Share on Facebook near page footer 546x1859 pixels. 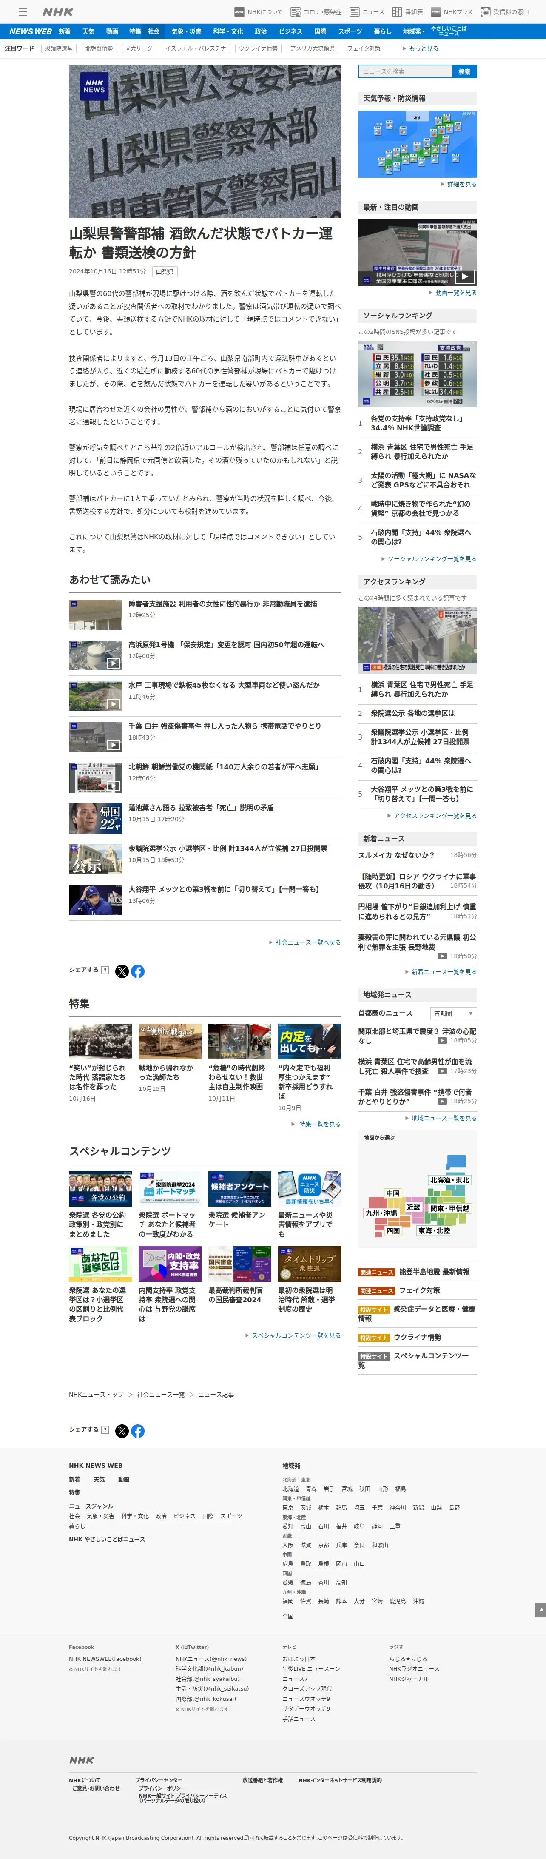point(138,1430)
